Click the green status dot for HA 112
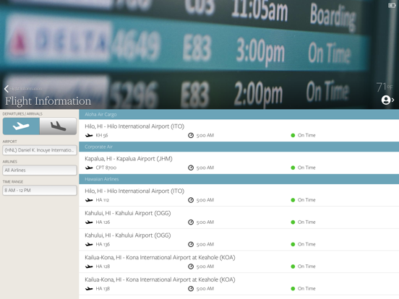 tap(293, 200)
